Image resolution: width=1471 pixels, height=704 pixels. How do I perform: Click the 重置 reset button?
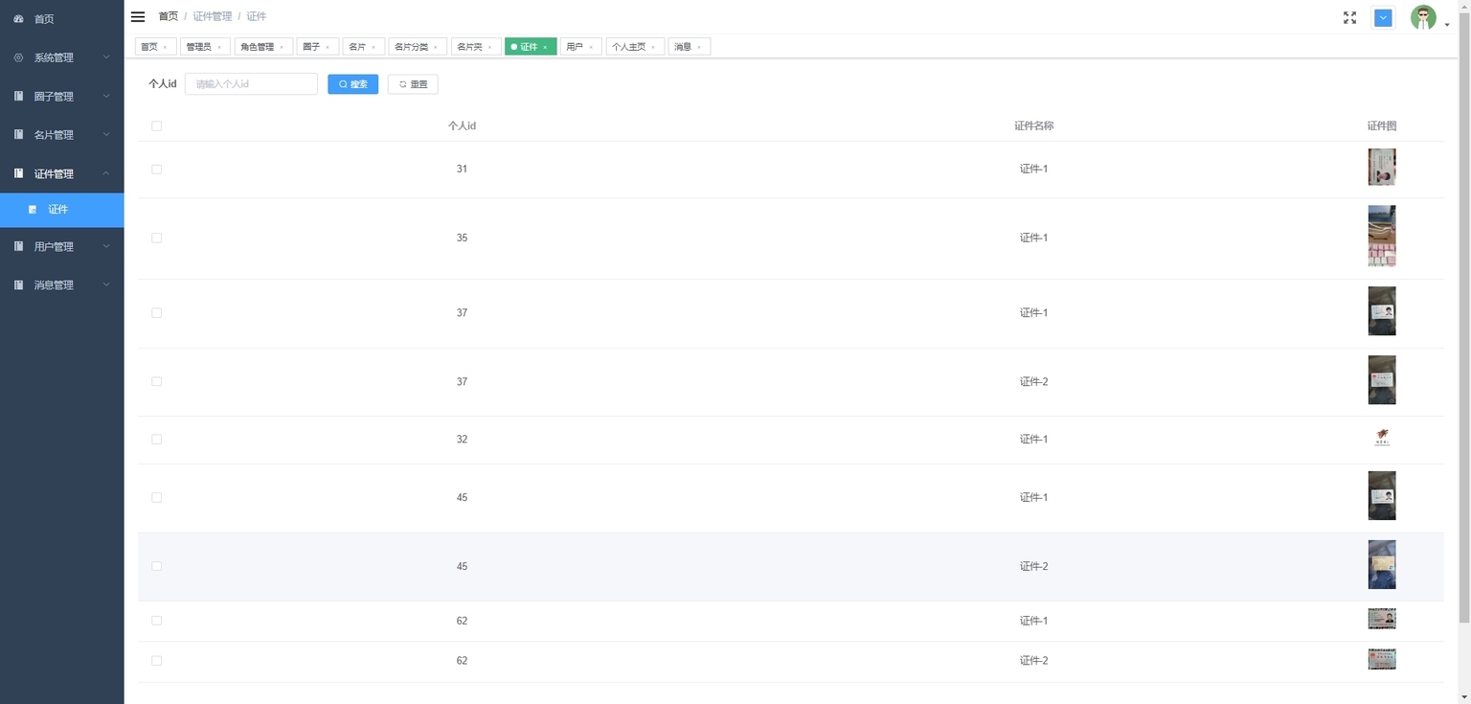click(413, 84)
